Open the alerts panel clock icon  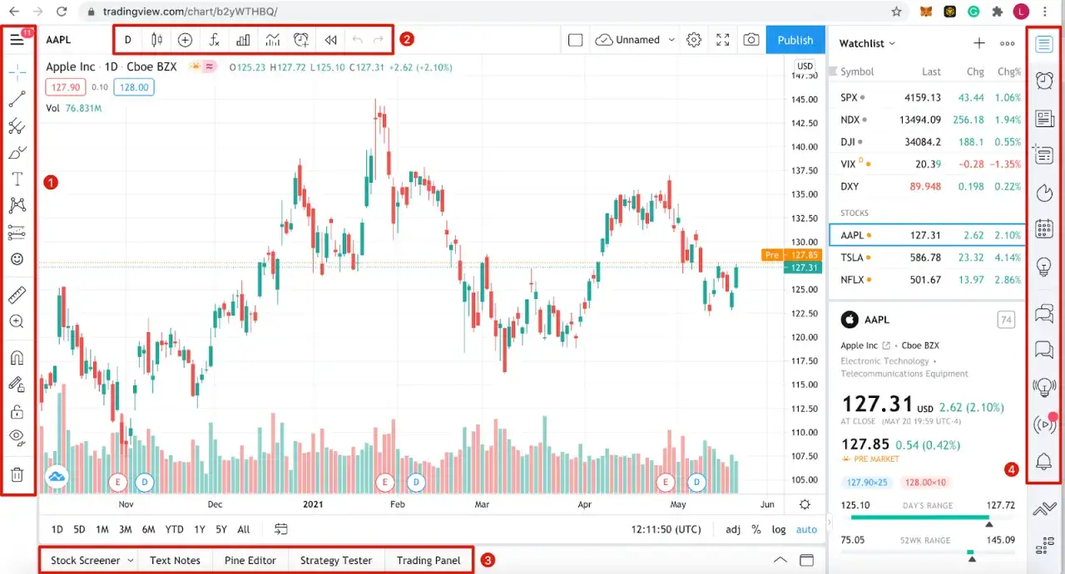tap(1044, 81)
